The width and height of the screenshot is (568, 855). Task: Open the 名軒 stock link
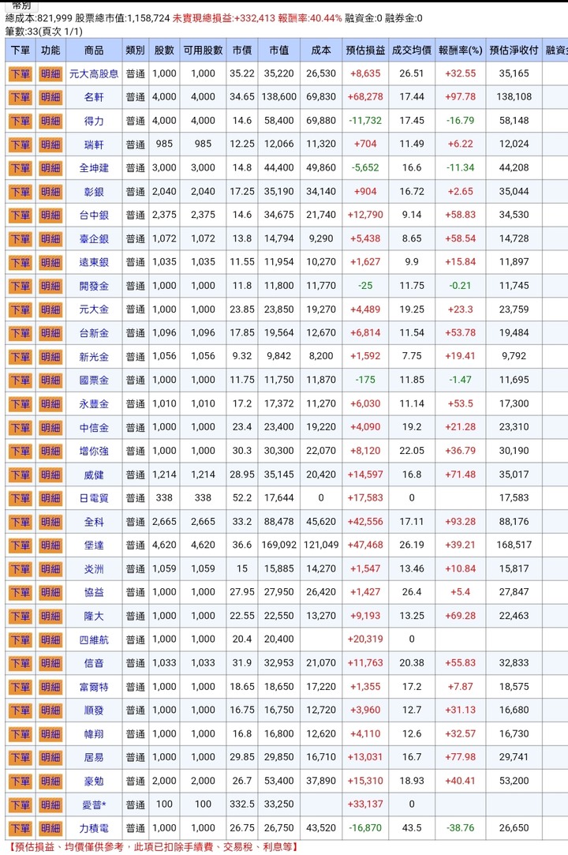click(x=94, y=97)
